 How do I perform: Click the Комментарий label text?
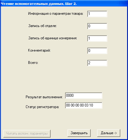coord(39,50)
